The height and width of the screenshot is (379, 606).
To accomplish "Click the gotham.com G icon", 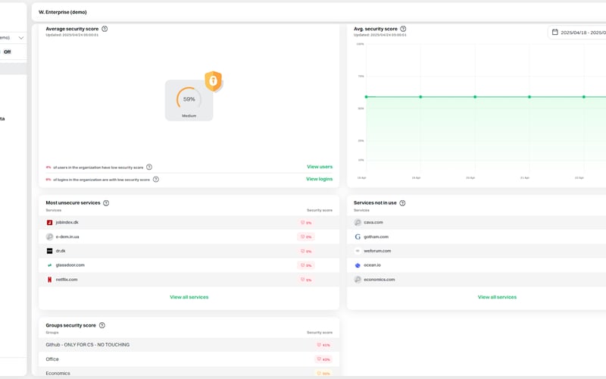I will pyautogui.click(x=358, y=236).
